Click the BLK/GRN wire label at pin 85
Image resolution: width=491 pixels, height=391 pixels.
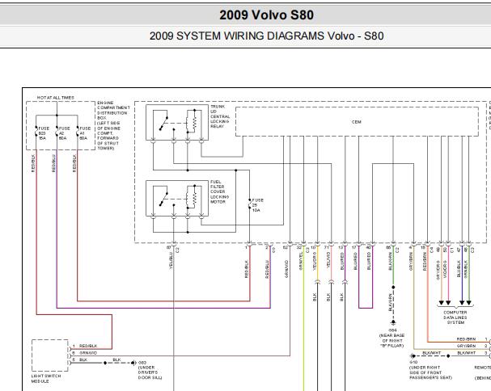390,261
